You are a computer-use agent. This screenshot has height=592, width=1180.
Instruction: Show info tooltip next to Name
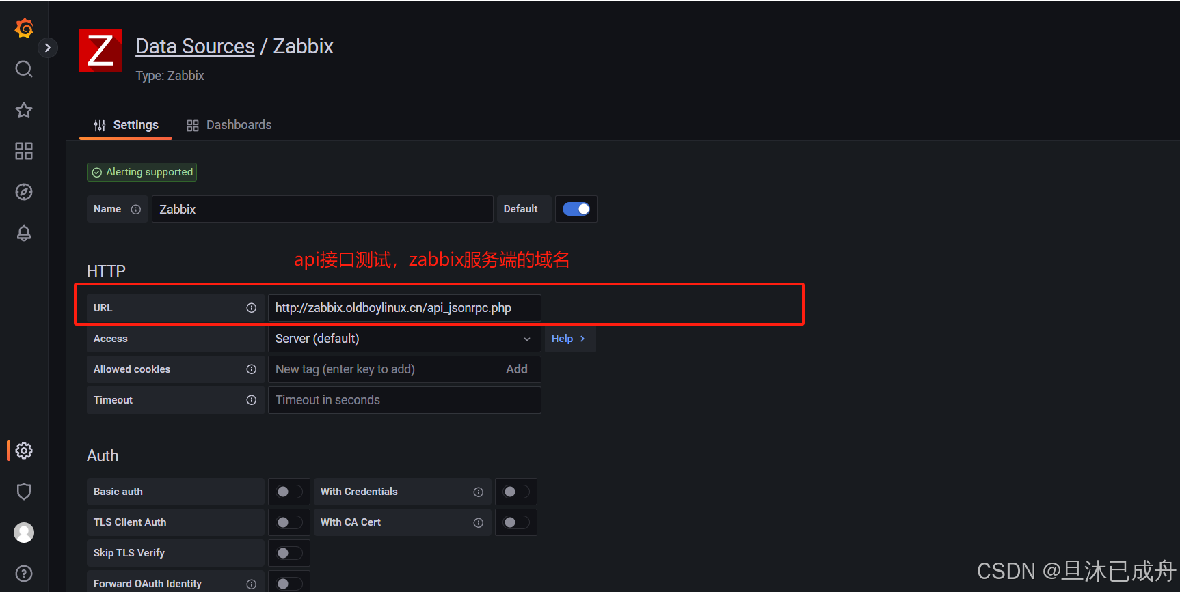pyautogui.click(x=136, y=210)
